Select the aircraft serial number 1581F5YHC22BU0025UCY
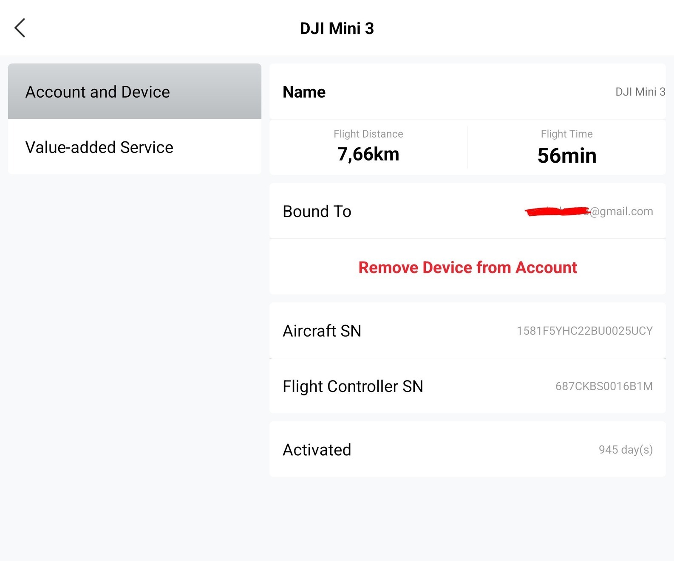This screenshot has width=674, height=561. tap(584, 331)
